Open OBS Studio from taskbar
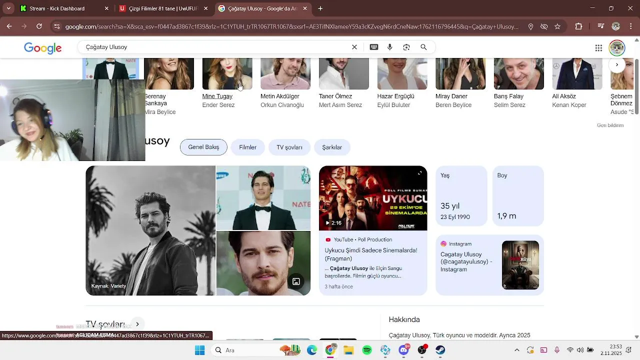This screenshot has height=360, width=640. tap(422, 350)
